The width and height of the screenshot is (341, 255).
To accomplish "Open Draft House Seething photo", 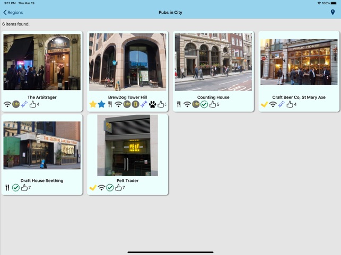I will [42, 145].
